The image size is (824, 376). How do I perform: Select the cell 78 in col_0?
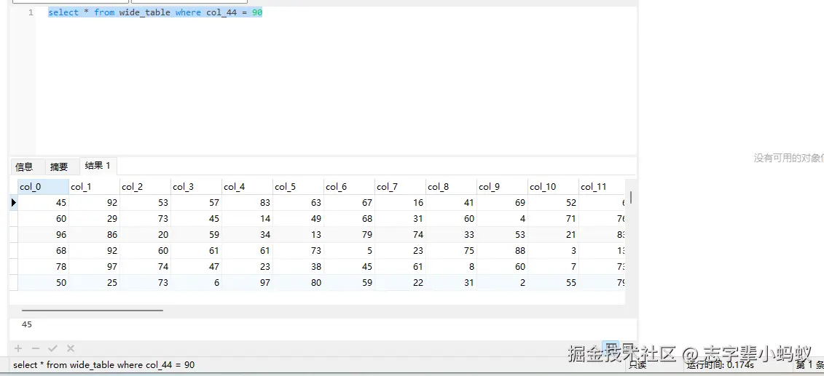pos(44,266)
